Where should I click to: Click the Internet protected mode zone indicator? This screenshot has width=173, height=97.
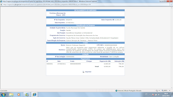click(x=128, y=91)
